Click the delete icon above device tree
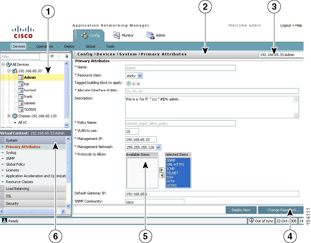The image size is (311, 243). [66, 56]
